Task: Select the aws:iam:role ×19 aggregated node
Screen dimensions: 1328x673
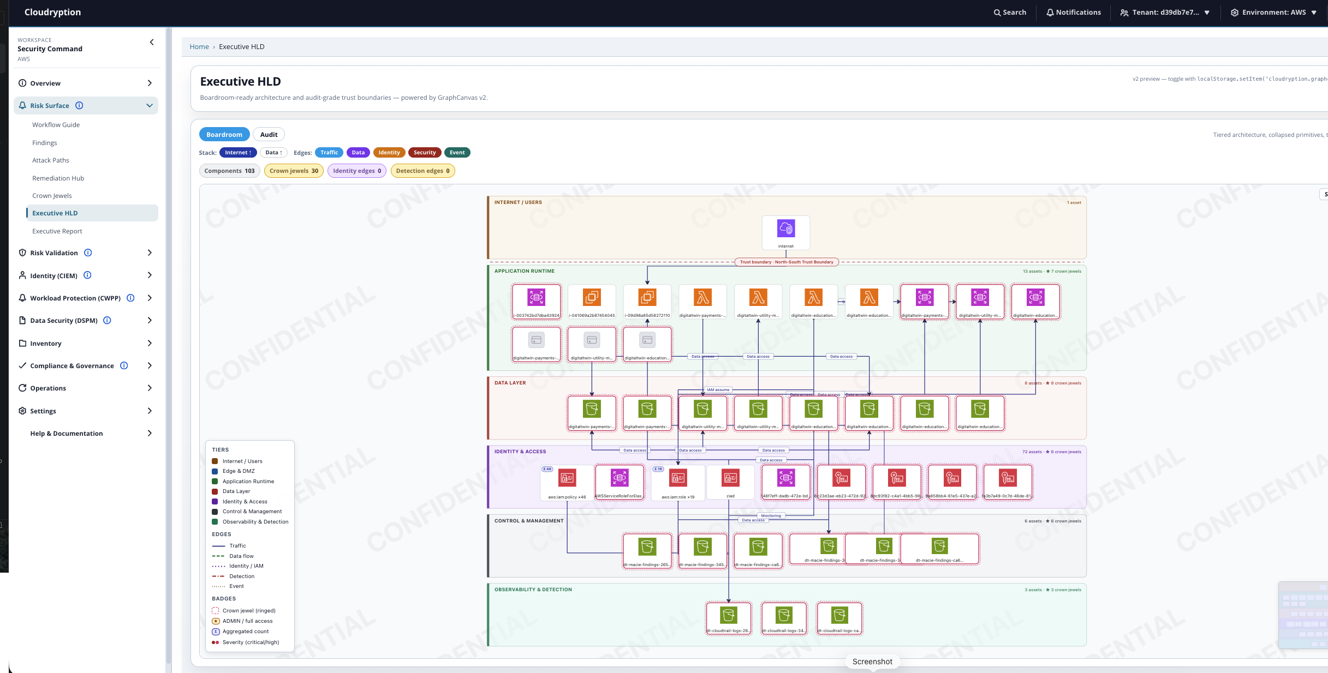Action: pyautogui.click(x=678, y=482)
